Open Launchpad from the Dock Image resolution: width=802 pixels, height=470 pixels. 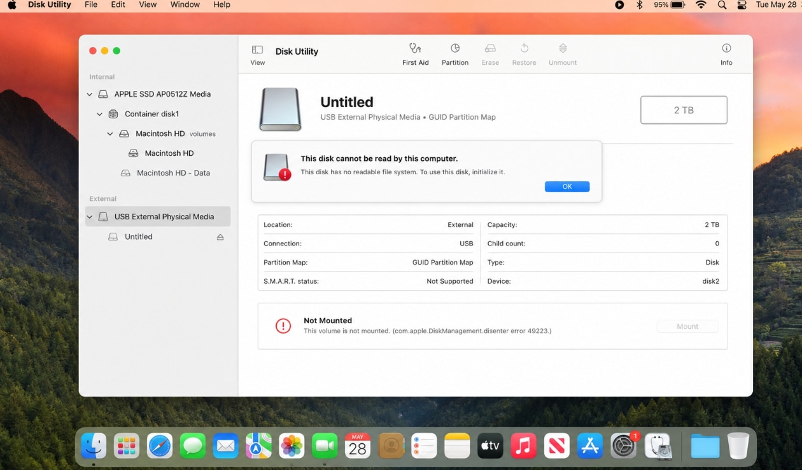[127, 446]
